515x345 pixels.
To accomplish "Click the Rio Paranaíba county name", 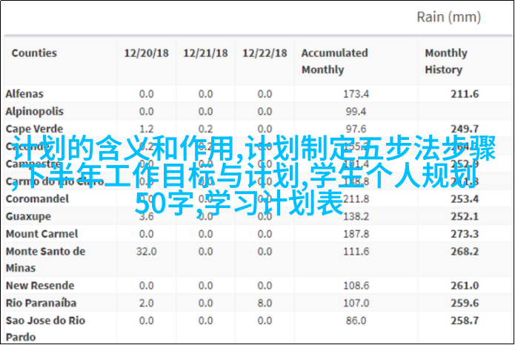I will pos(40,303).
